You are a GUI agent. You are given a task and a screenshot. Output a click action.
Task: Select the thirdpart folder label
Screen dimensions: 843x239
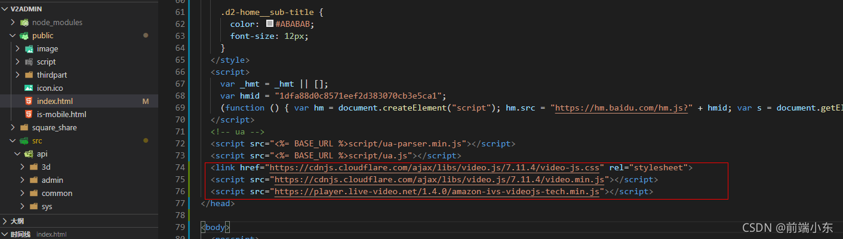52,75
